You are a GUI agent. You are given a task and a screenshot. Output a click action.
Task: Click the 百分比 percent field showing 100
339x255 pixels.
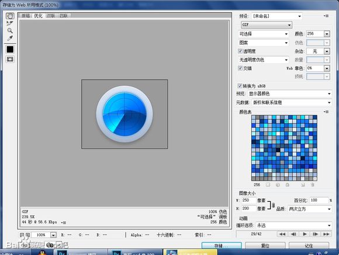319,200
